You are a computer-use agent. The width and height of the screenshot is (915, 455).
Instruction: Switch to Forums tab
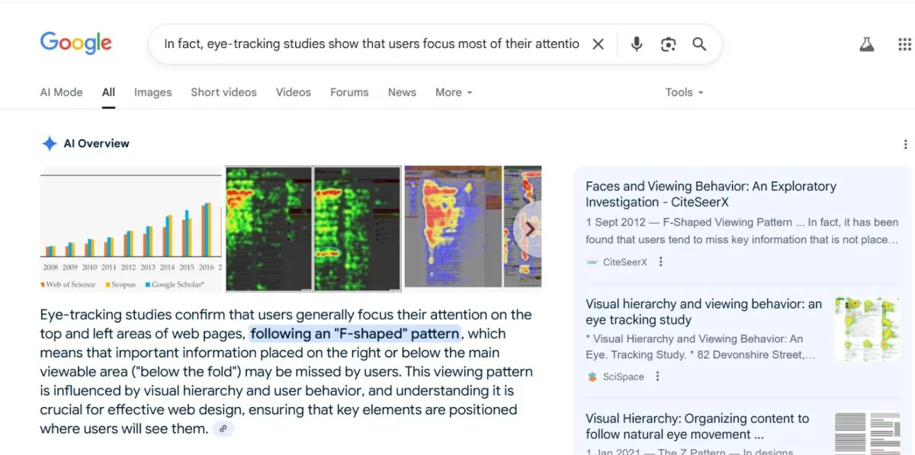(349, 92)
